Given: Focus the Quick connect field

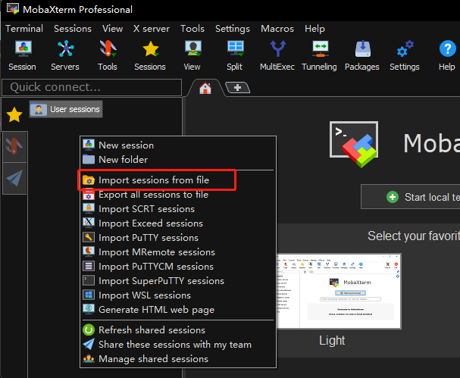Looking at the screenshot, I should (92, 87).
